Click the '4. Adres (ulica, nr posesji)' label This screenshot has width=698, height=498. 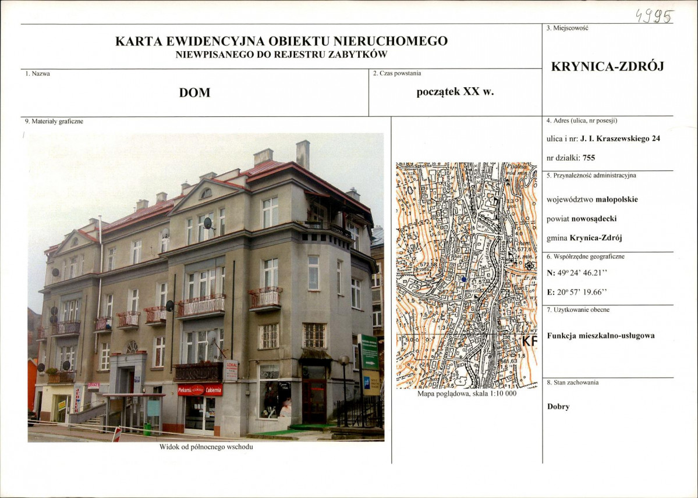coord(582,120)
